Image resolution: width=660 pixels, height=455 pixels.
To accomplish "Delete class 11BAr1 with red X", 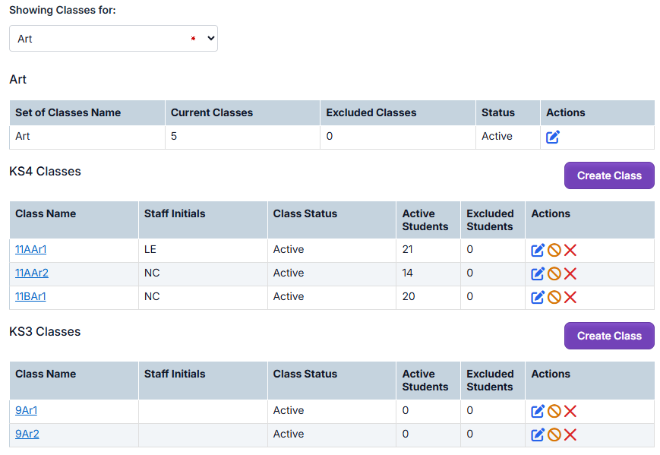I will 570,297.
